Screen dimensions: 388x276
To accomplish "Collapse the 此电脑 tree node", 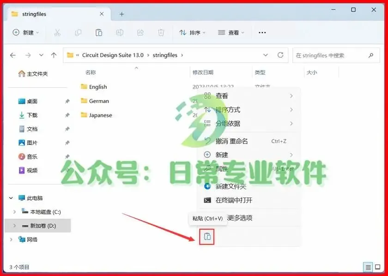I will 11,198.
